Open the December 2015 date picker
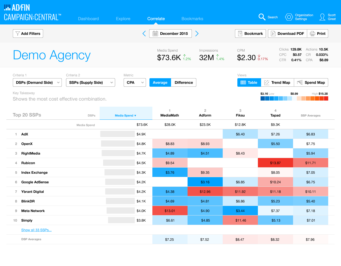This screenshot has height=266, width=341. [x=170, y=34]
